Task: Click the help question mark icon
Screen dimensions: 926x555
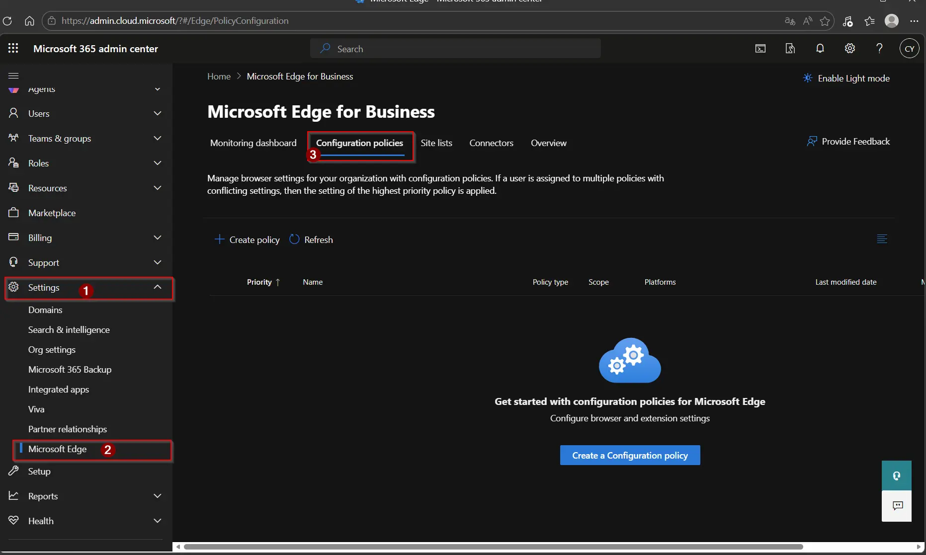Action: pos(879,49)
